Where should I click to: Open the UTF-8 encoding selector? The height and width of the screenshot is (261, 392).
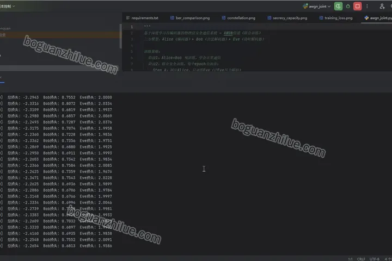[374, 259]
